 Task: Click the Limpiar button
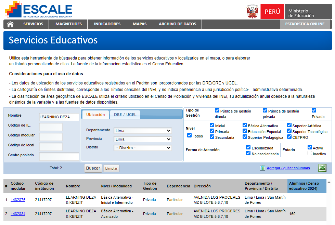(x=111, y=169)
